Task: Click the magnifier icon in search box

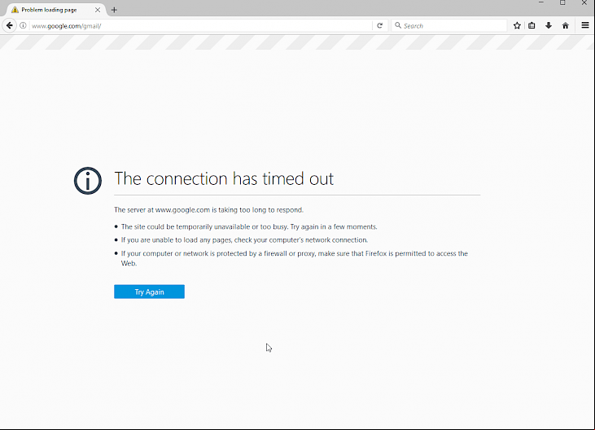Action: [x=398, y=25]
